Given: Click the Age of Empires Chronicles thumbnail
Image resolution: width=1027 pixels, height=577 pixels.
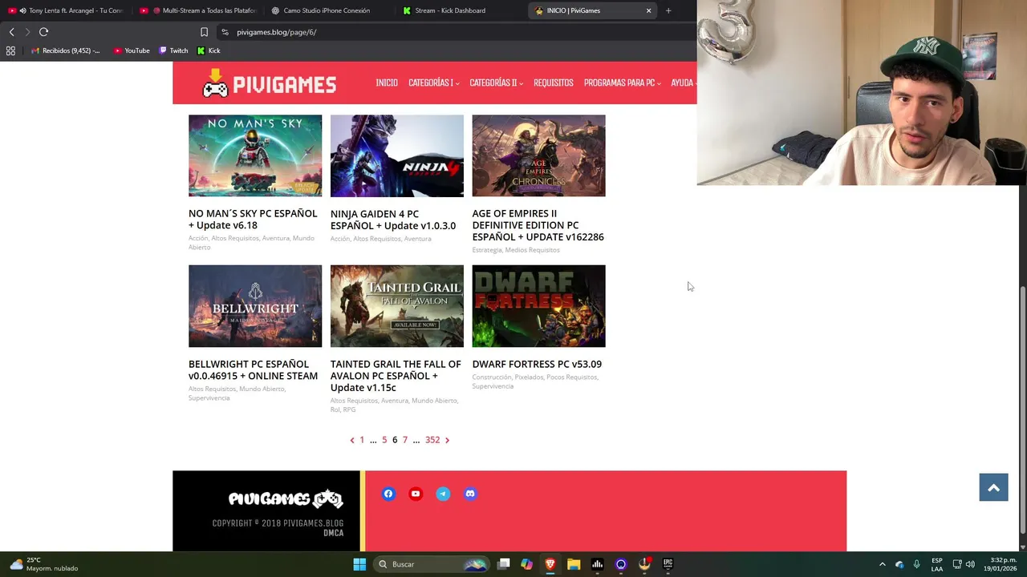Looking at the screenshot, I should [538, 155].
